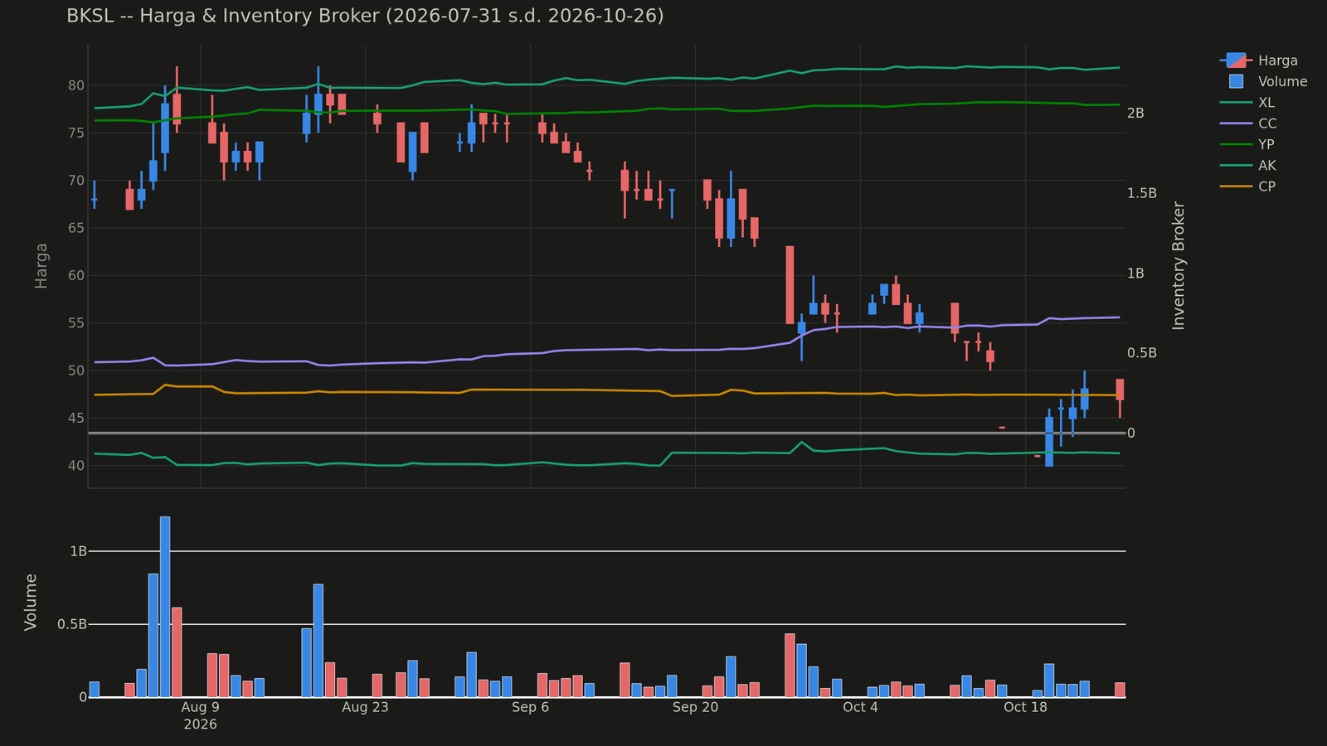The height and width of the screenshot is (746, 1327).
Task: Click the Aug 23 date axis label
Action: pos(365,707)
